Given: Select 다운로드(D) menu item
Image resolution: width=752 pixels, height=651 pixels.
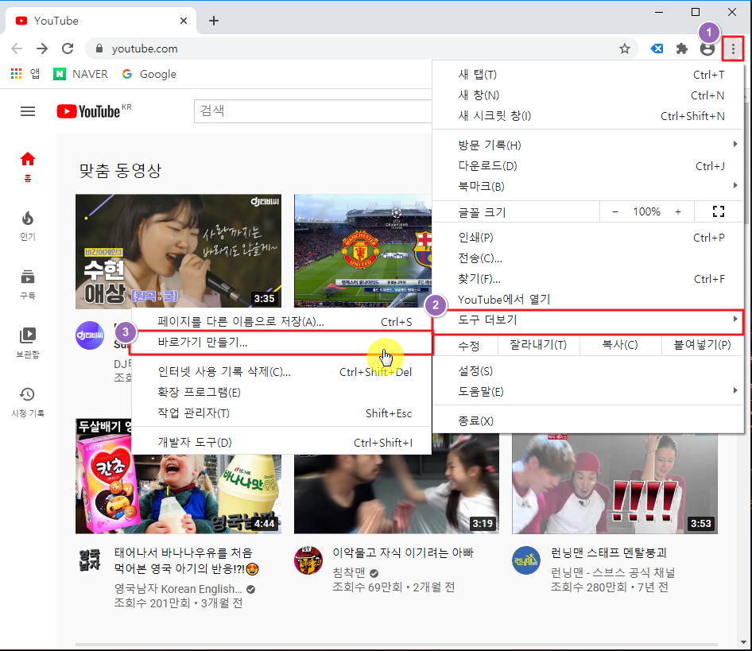Looking at the screenshot, I should 588,165.
